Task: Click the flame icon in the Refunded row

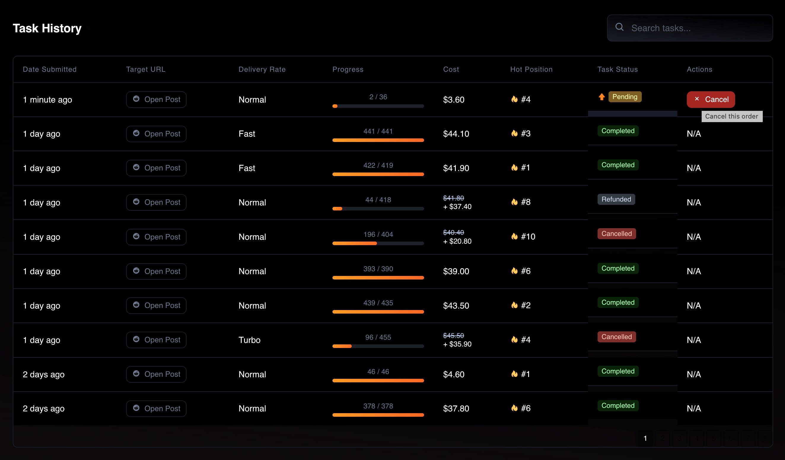Action: pos(514,202)
